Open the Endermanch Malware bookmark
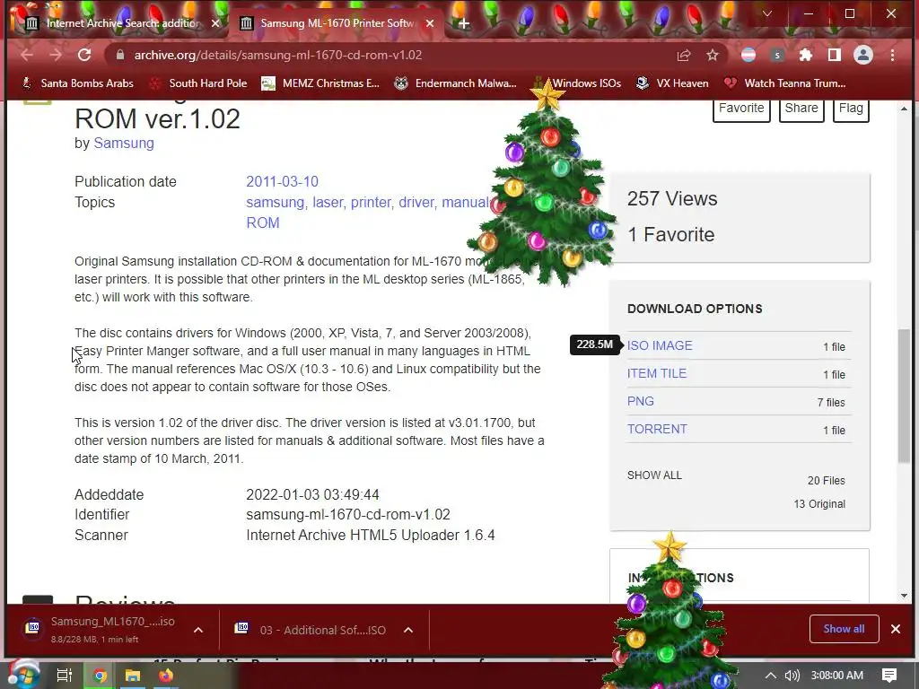Image resolution: width=919 pixels, height=689 pixels. pyautogui.click(x=455, y=83)
